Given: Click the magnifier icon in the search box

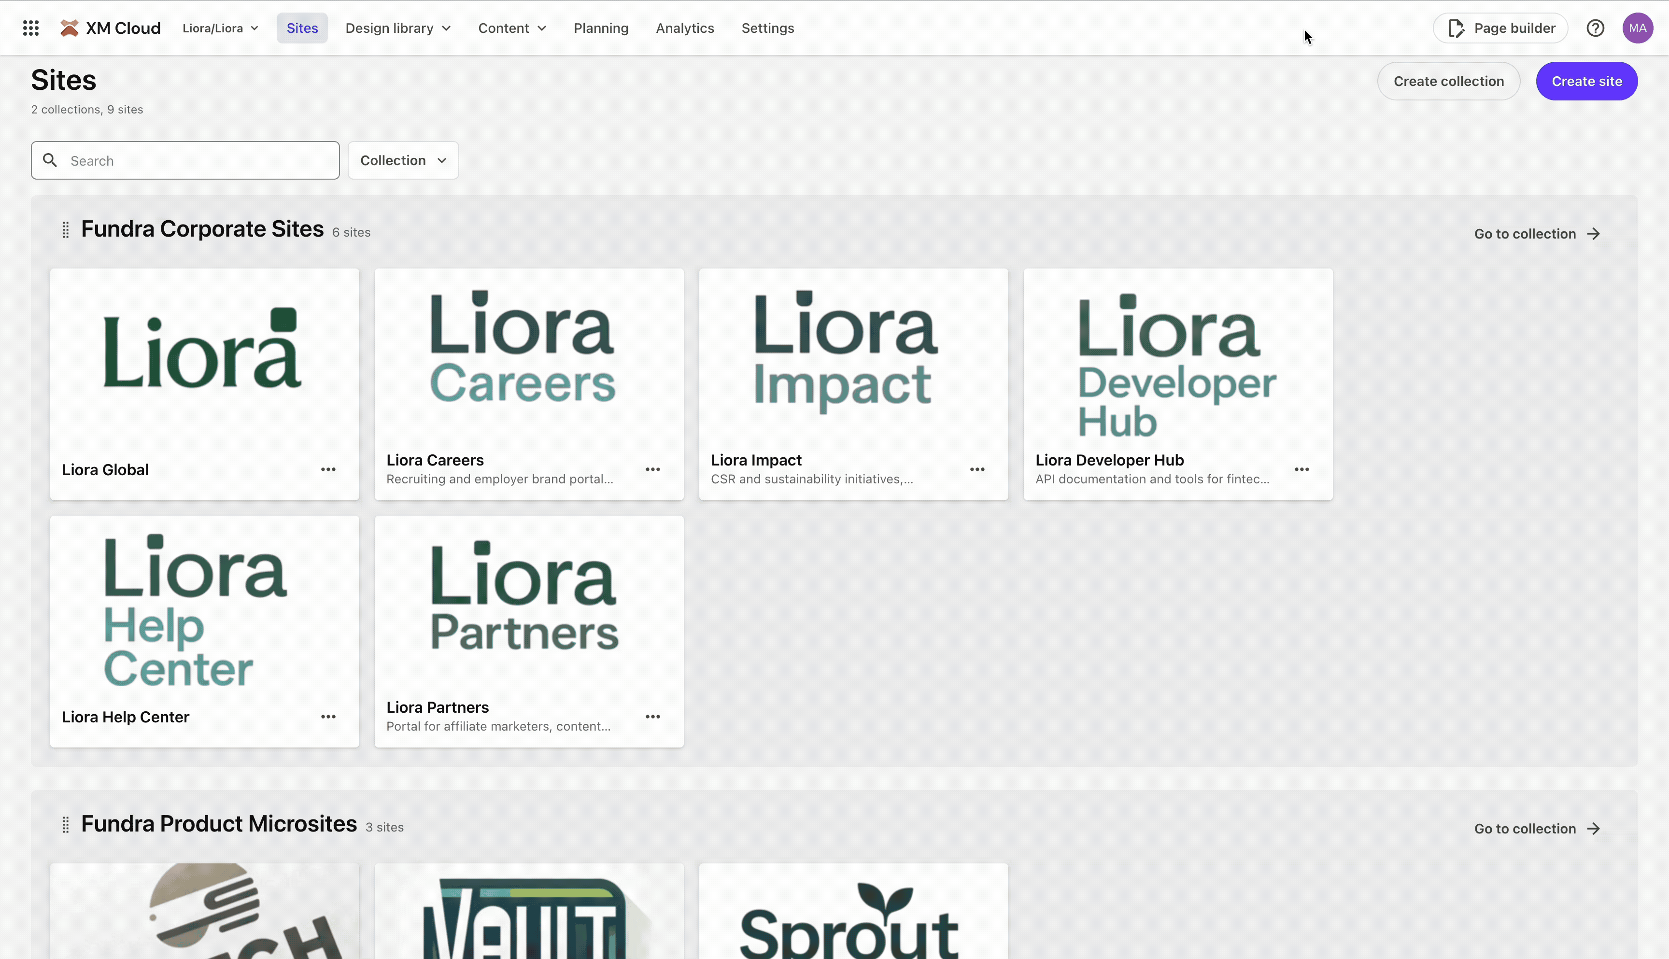Looking at the screenshot, I should (x=50, y=160).
